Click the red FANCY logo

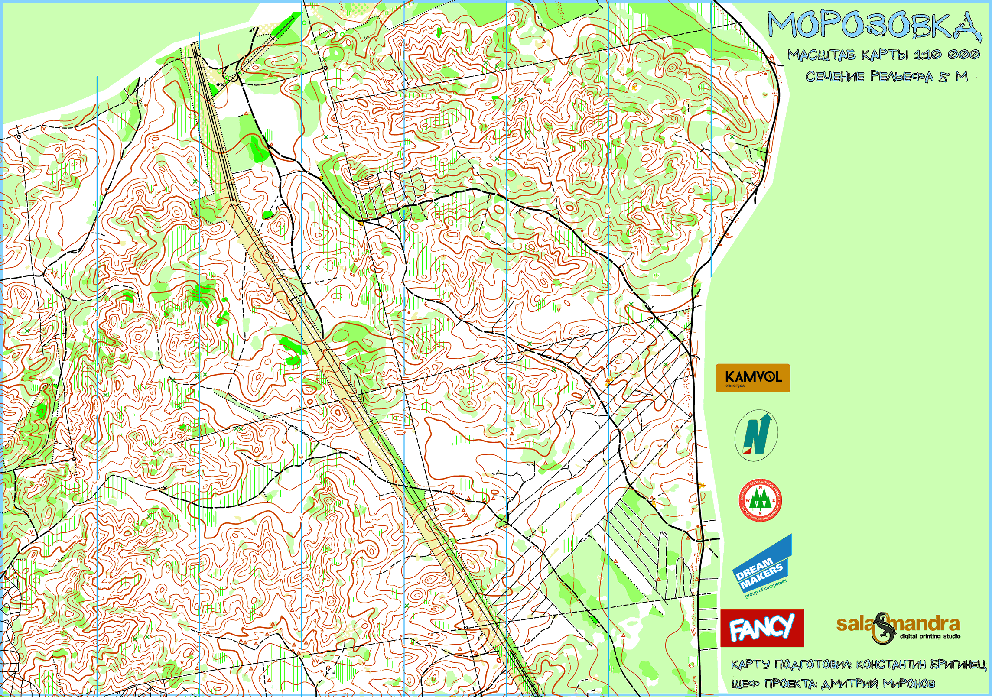point(762,628)
